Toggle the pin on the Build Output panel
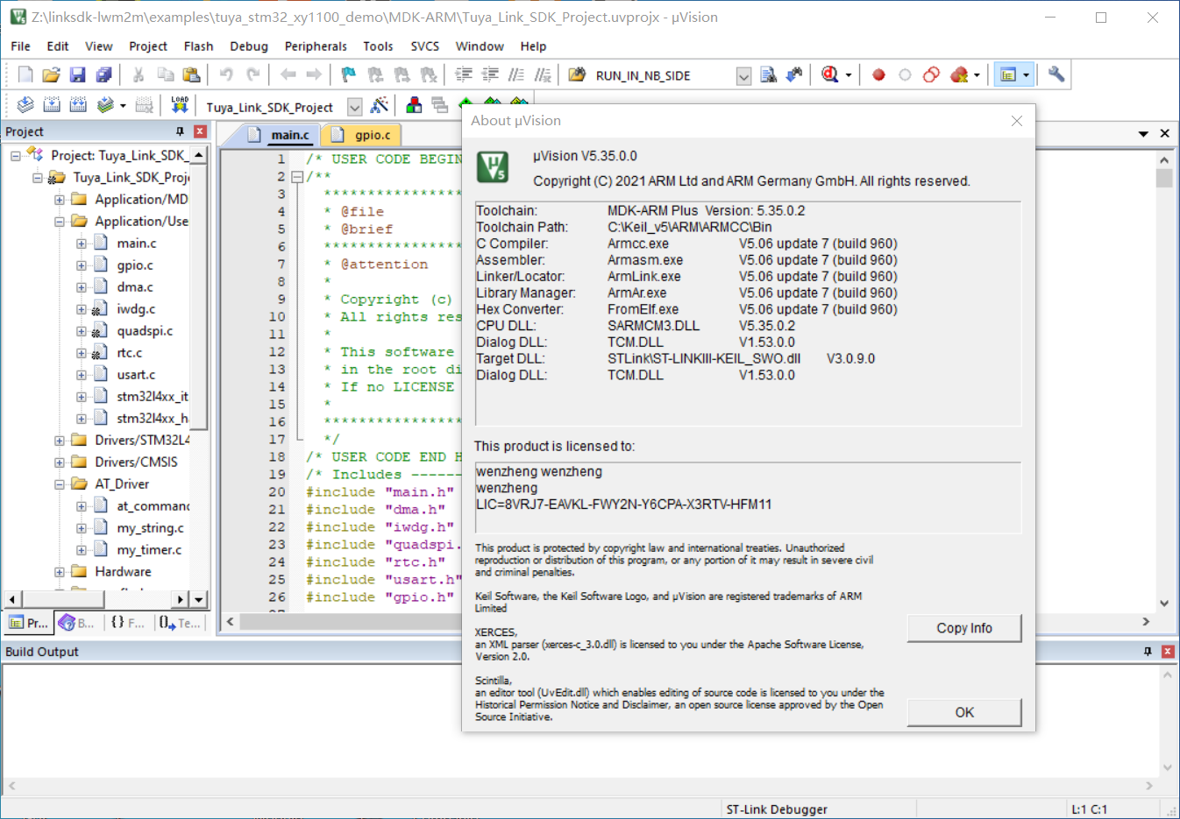 (1148, 652)
